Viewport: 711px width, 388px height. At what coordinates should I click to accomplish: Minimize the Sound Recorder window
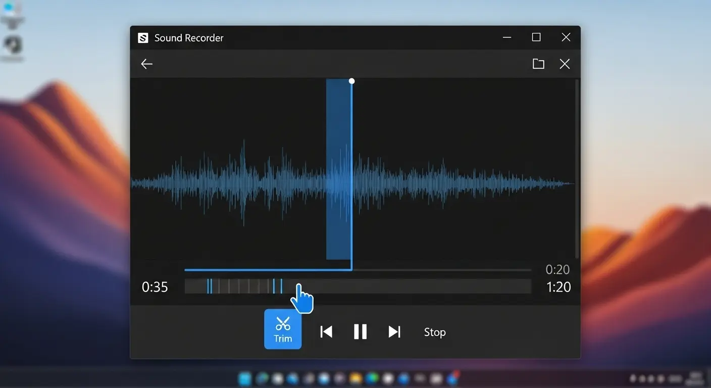tap(507, 37)
